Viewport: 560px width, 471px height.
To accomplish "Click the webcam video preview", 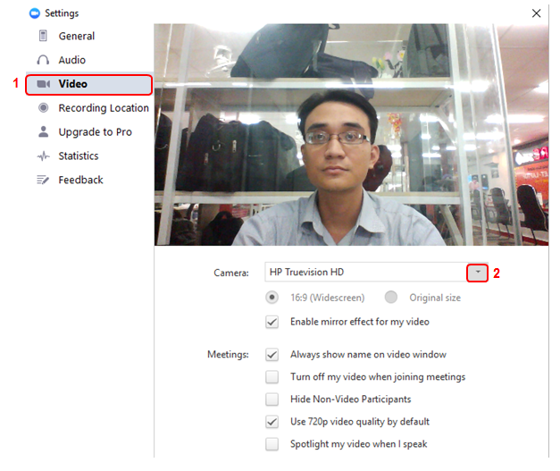I will click(351, 134).
